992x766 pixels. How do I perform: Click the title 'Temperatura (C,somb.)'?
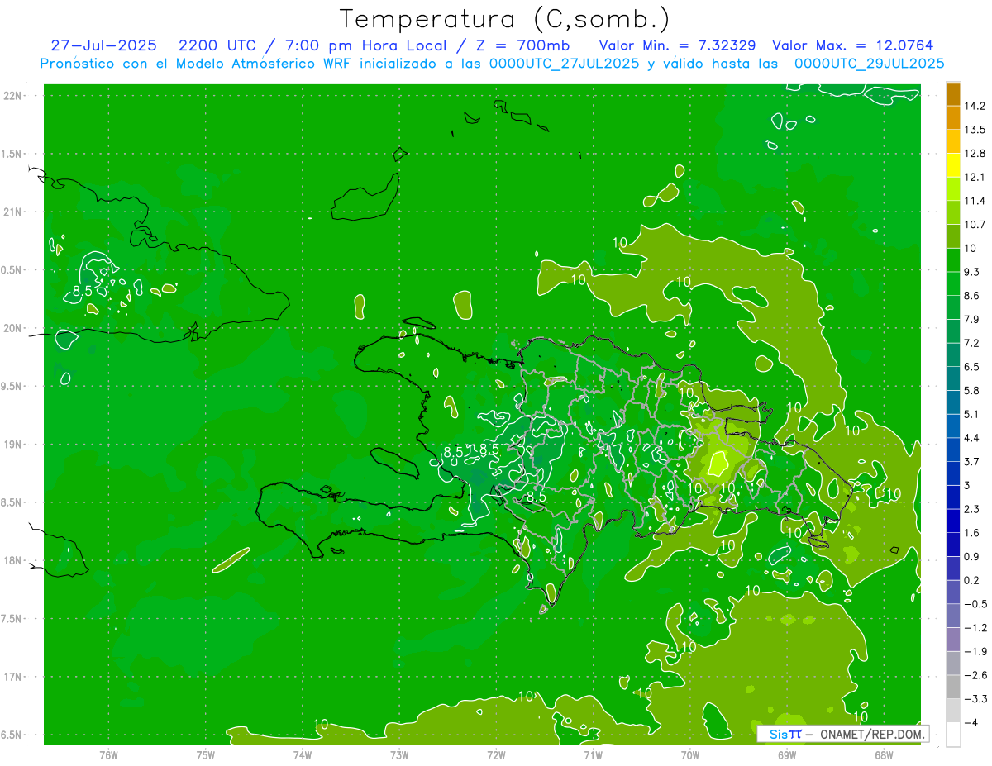coord(505,19)
